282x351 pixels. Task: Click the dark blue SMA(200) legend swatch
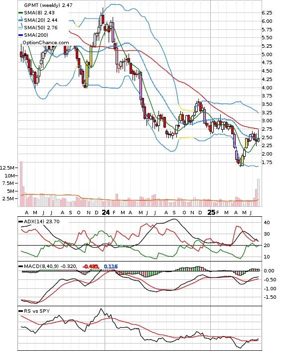point(20,35)
